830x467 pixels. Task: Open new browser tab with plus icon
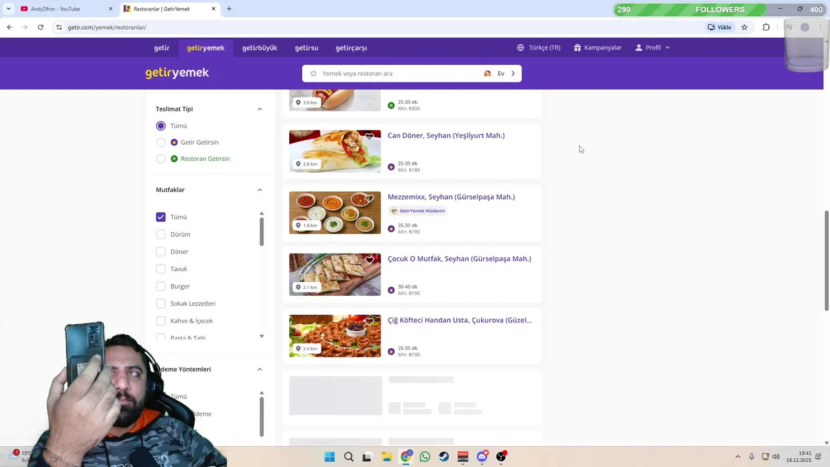click(229, 8)
